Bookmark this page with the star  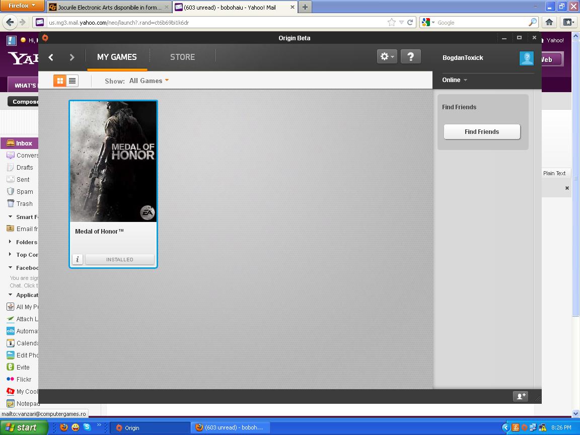pyautogui.click(x=391, y=23)
